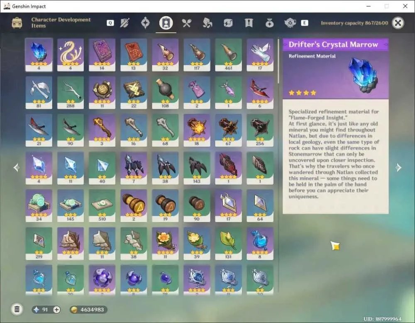Select the blue crystal shard with count 40

[x=102, y=168]
